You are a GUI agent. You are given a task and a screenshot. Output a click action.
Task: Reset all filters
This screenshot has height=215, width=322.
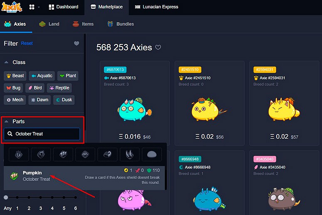(x=27, y=43)
